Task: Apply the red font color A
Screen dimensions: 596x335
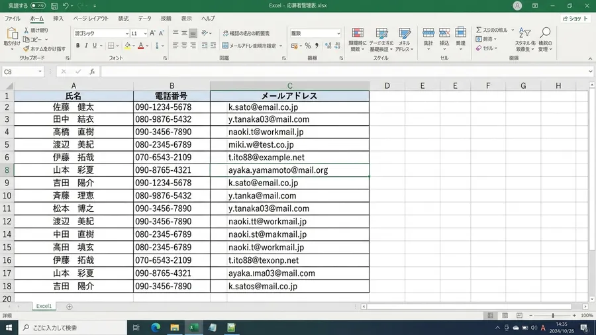Action: 141,46
